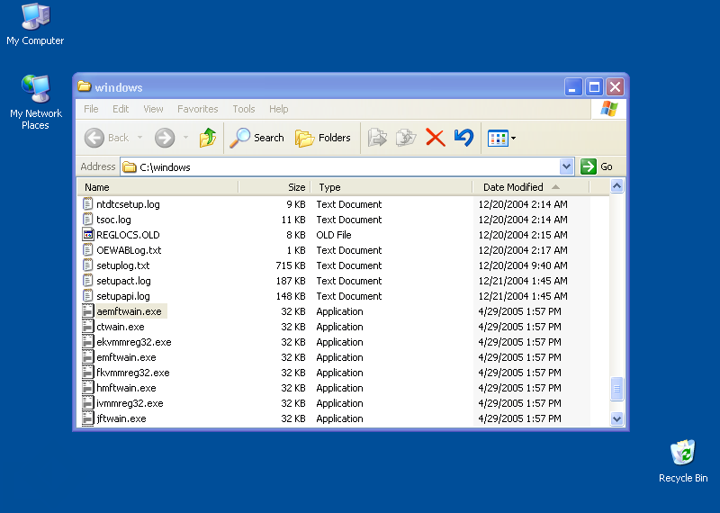This screenshot has width=720, height=513.
Task: Click the file name REGLOCS.OLD
Action: pyautogui.click(x=128, y=235)
